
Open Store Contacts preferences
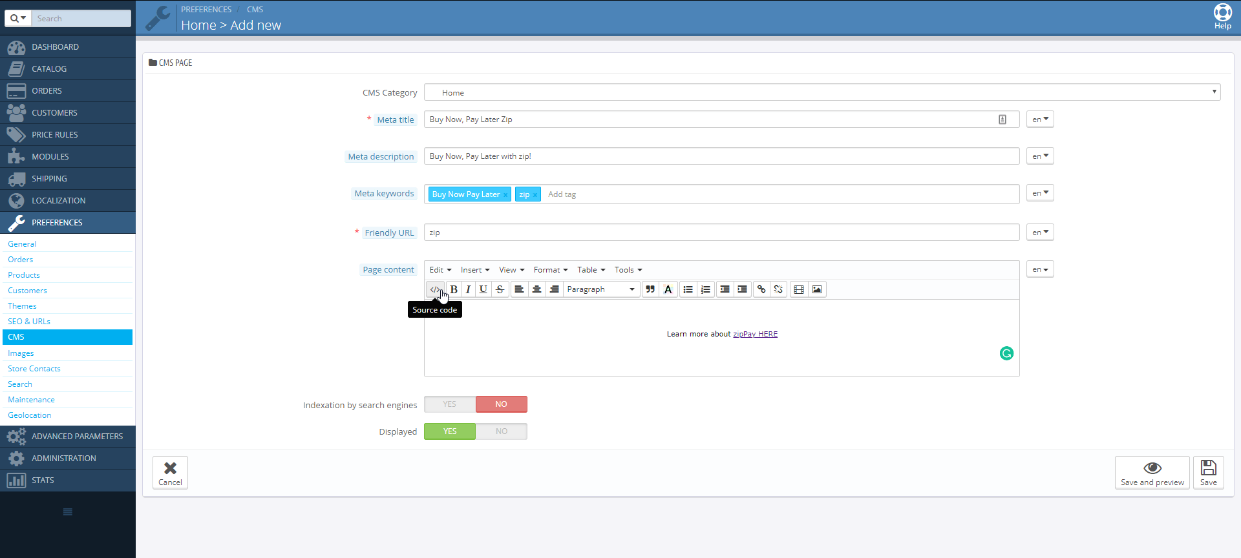[34, 369]
